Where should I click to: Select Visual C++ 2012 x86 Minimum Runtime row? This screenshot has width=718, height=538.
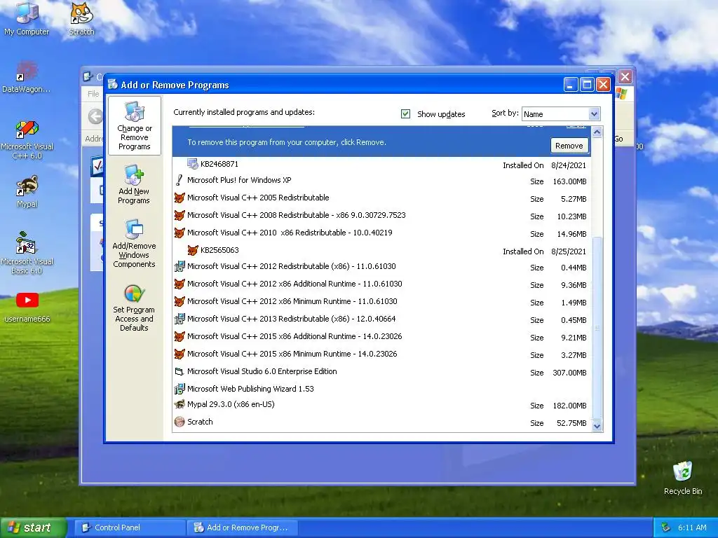[381, 301]
